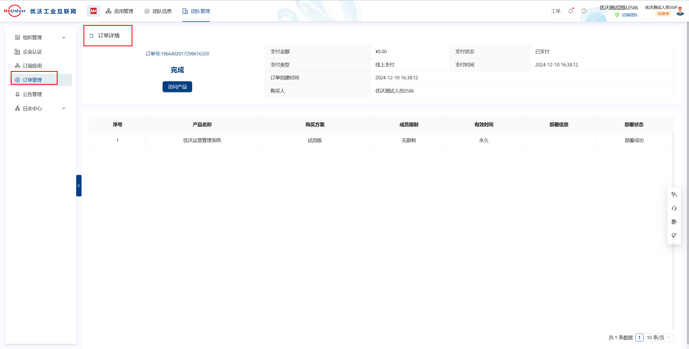Screen dimensions: 689x349
Task: Open the 10 条/页 page size dropdown
Action: point(659,337)
